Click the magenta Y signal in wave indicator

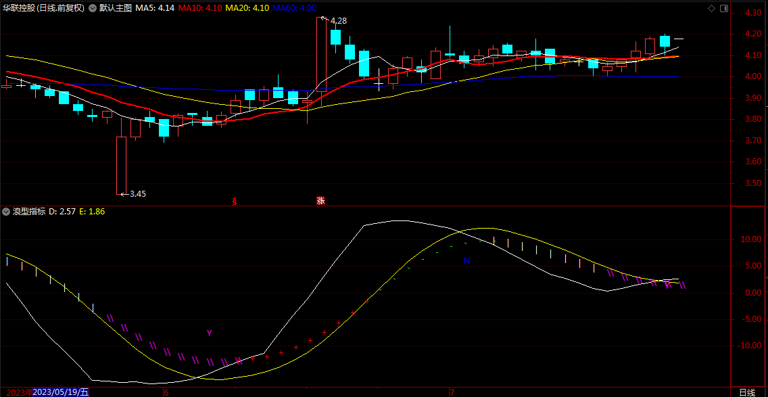point(209,333)
